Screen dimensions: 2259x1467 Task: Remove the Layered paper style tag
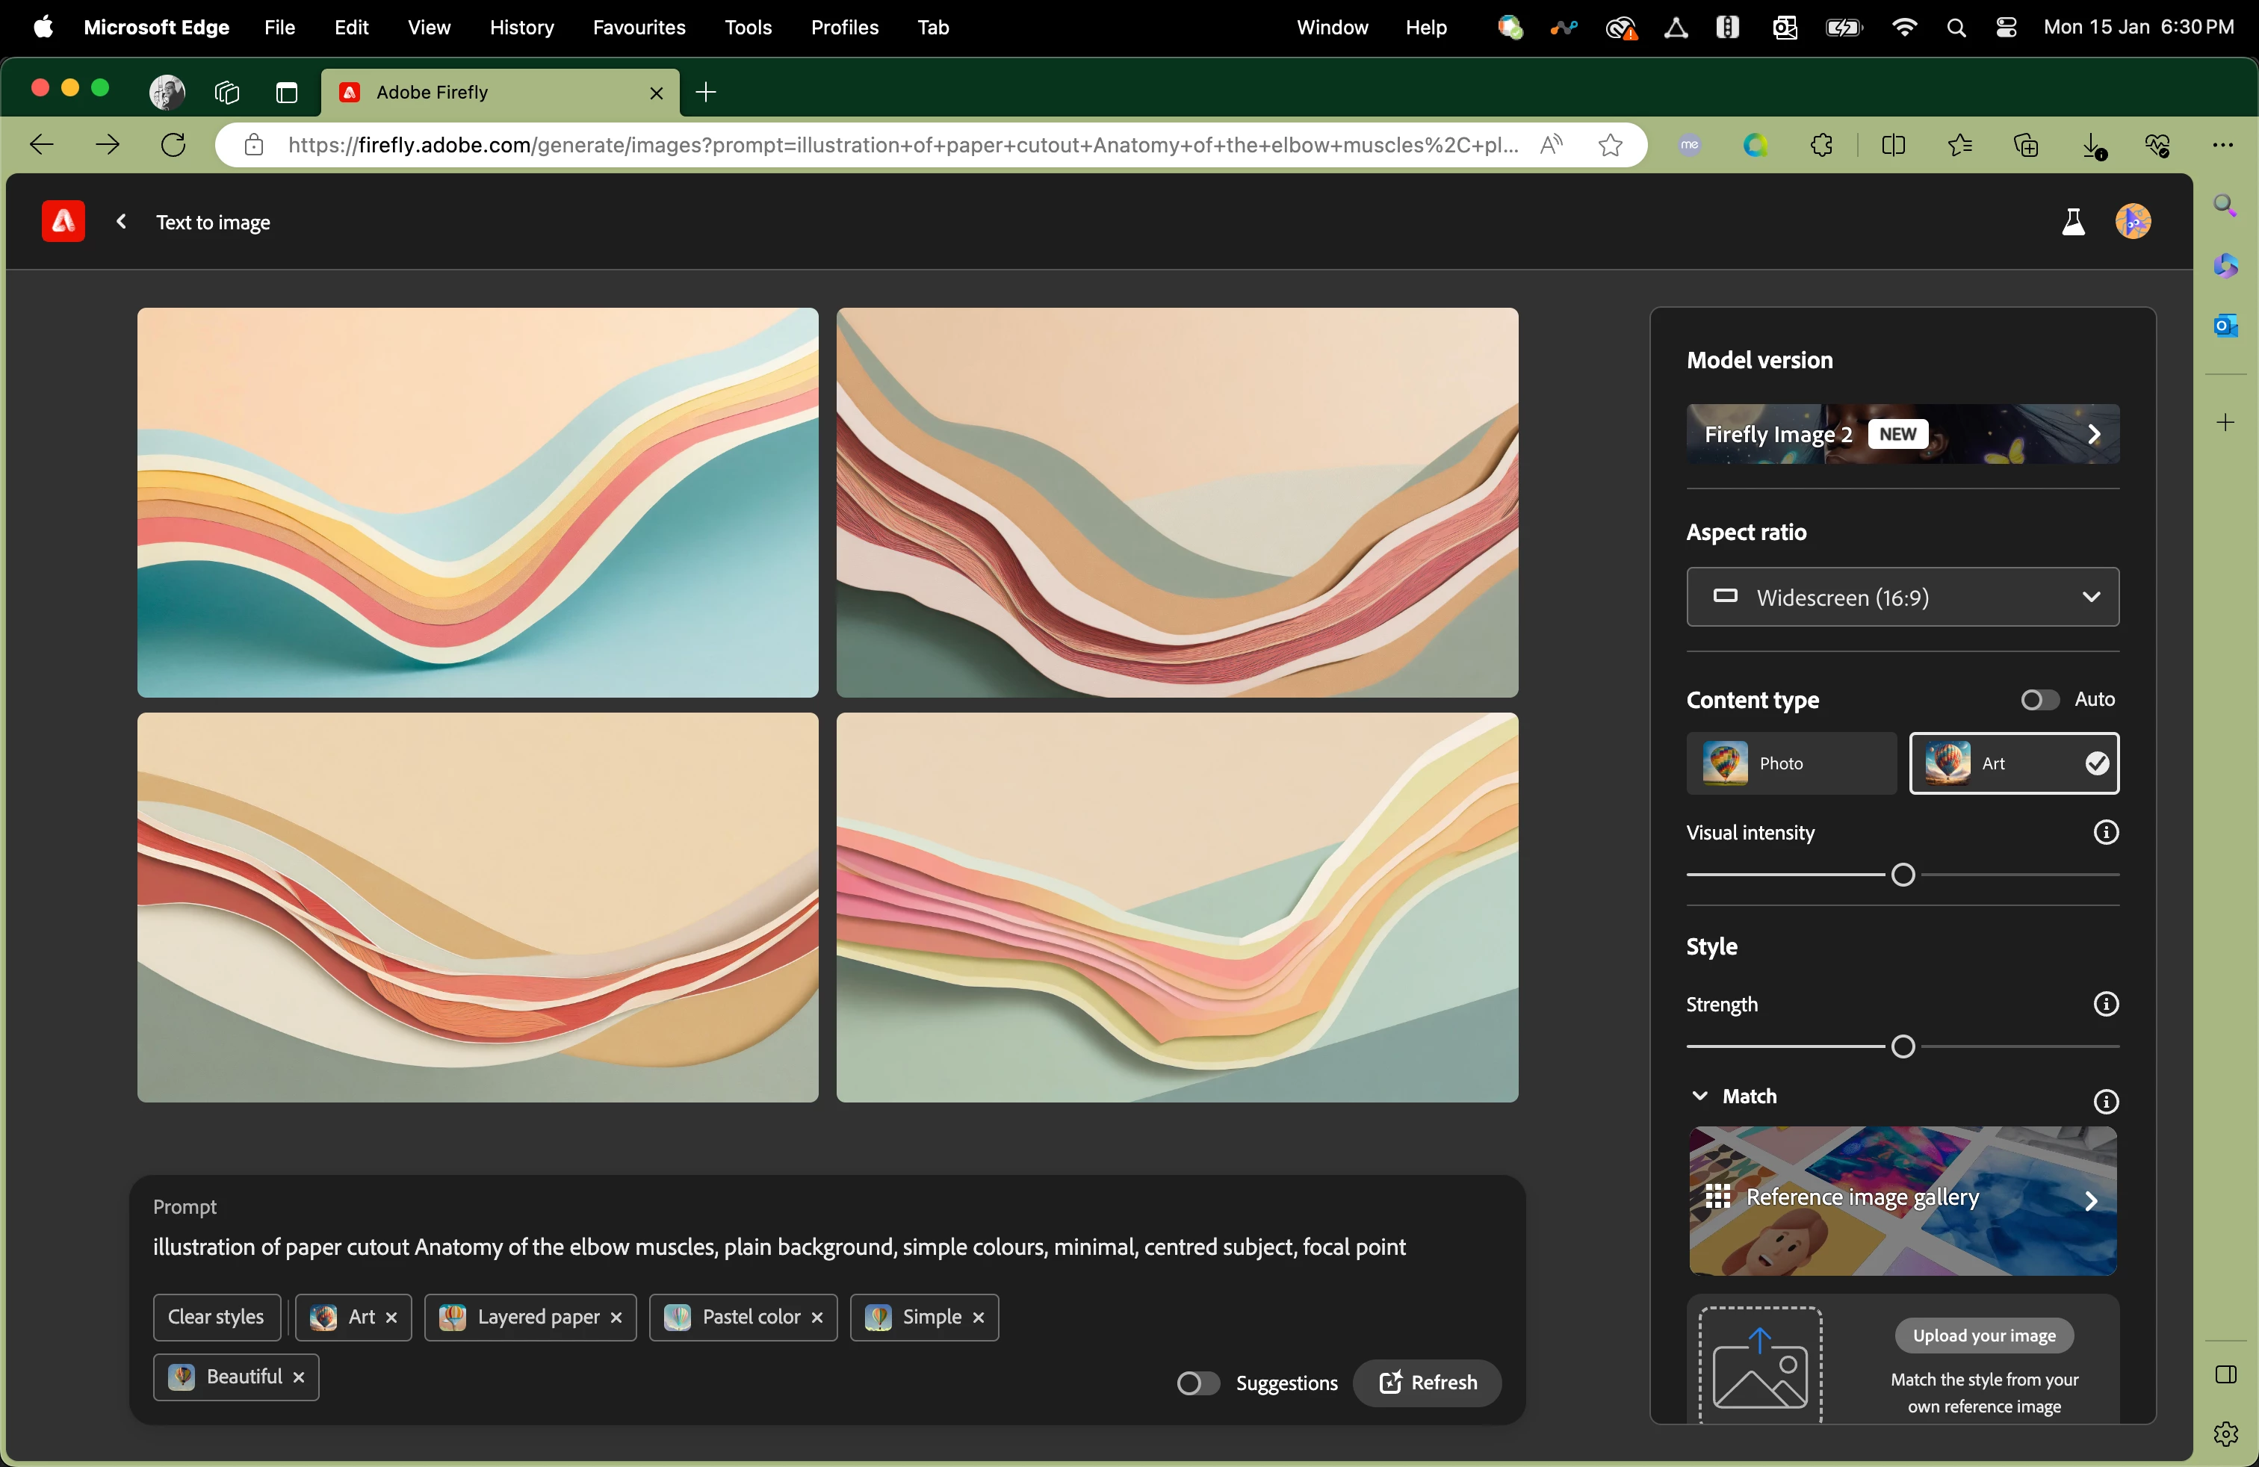616,1317
